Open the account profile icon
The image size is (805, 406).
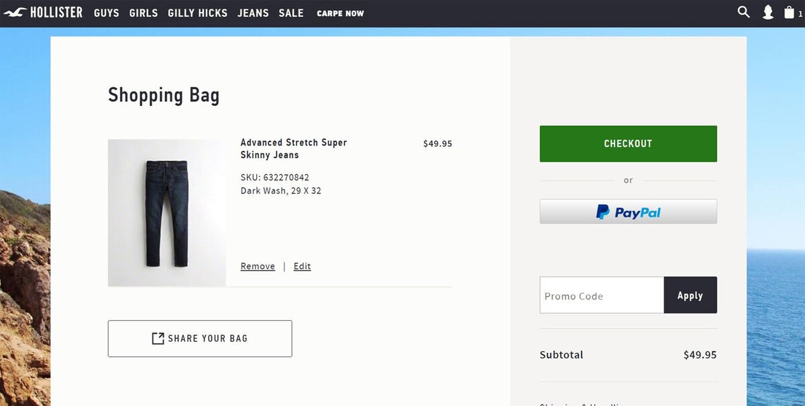pos(768,12)
